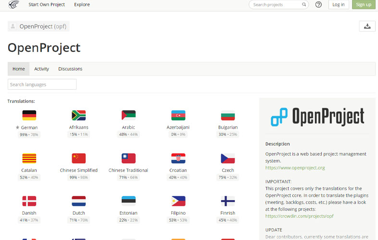The width and height of the screenshot is (378, 240).
Task: Choose the Chinese Simplified flag
Action: coord(78,158)
